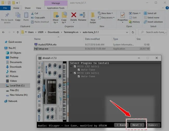Open Properties from the ribbon
Image resolution: width=169 pixels, height=131 pixels.
point(122,15)
